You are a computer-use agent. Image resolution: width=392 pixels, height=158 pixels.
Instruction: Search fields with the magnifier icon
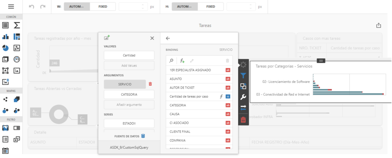pos(171,61)
